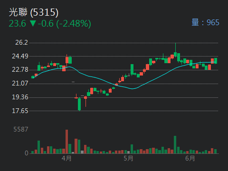Click the tall green volume bar before 6月

click(175, 145)
